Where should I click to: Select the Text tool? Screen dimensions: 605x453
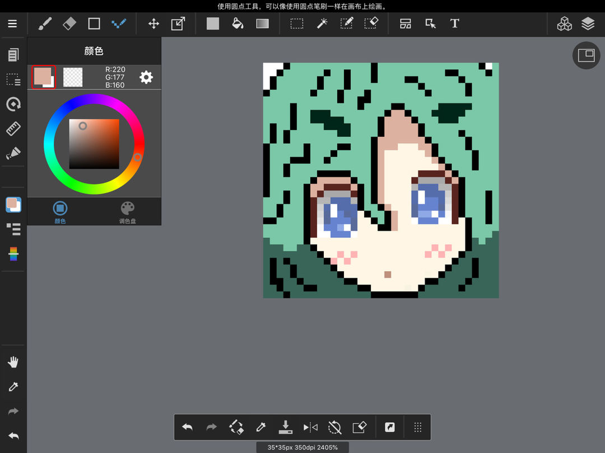click(x=454, y=23)
